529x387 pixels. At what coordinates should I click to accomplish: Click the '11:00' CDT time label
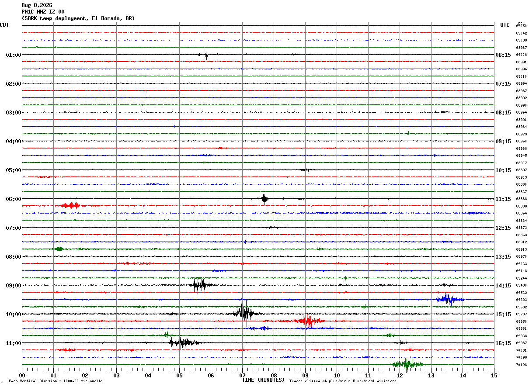[x=14, y=343]
